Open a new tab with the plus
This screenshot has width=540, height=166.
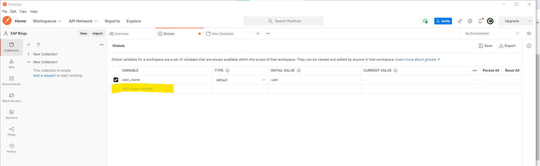(258, 33)
